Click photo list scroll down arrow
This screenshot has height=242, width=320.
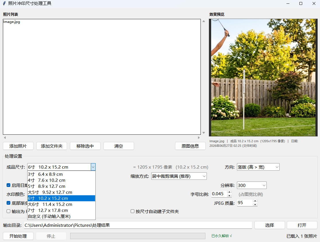(204, 133)
